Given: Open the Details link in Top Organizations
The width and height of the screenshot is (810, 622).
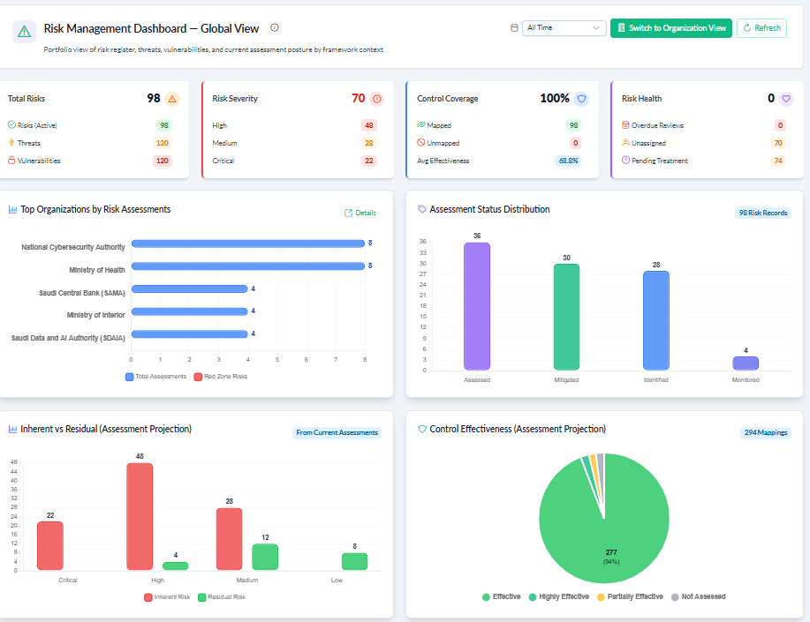Looking at the screenshot, I should click(x=360, y=213).
